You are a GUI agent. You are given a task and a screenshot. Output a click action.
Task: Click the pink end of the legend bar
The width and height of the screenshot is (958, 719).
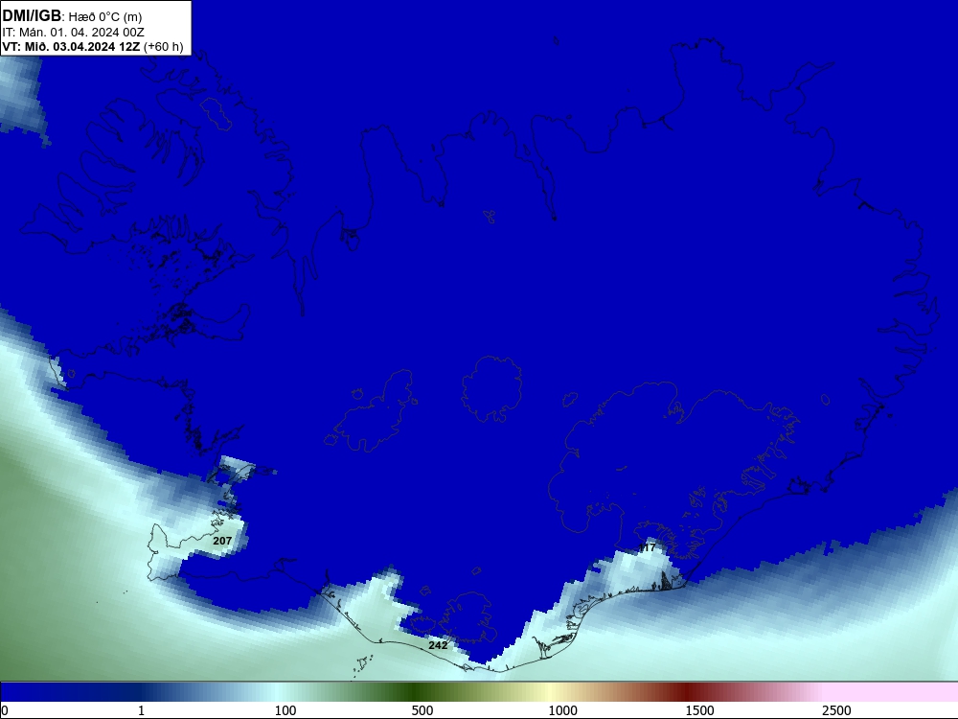(x=892, y=692)
